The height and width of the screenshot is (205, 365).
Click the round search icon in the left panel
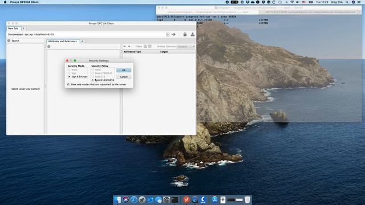(x=9, y=40)
